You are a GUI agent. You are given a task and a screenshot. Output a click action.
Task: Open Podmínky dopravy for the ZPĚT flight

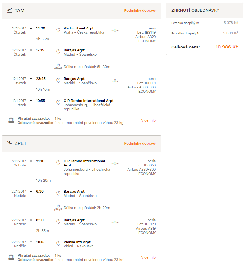click(140, 143)
